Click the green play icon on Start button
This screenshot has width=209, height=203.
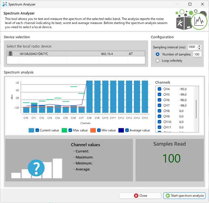[168, 196]
